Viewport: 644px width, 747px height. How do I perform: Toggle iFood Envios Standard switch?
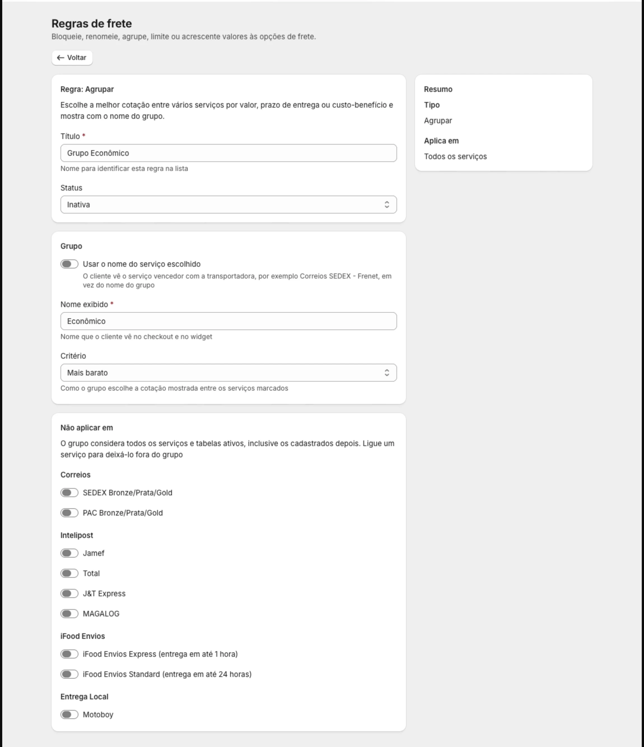(x=69, y=674)
